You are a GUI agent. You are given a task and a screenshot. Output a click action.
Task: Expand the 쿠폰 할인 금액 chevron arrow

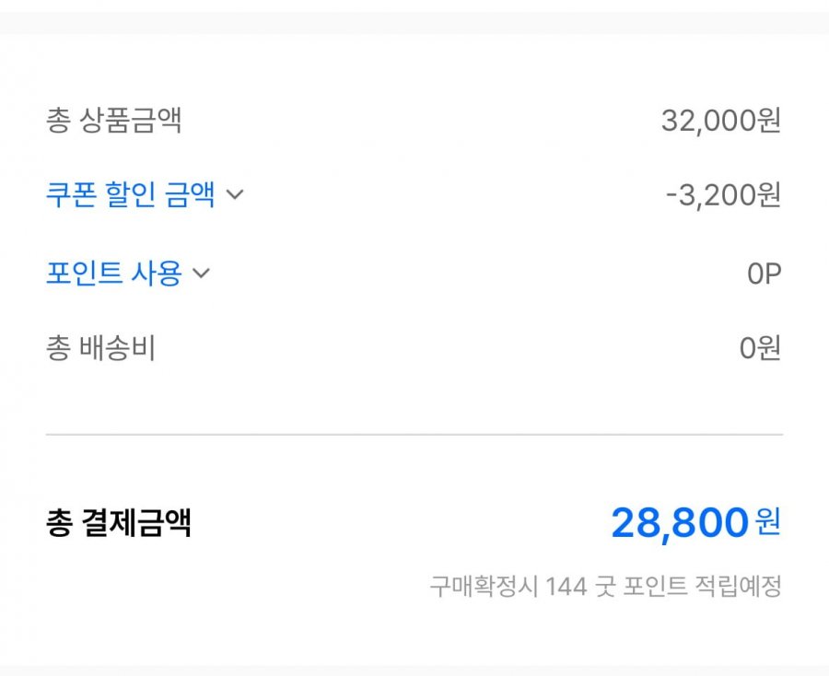[x=235, y=195]
